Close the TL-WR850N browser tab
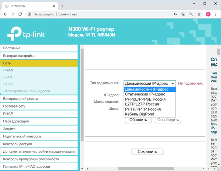This screenshot has height=171, width=221. click(x=53, y=6)
